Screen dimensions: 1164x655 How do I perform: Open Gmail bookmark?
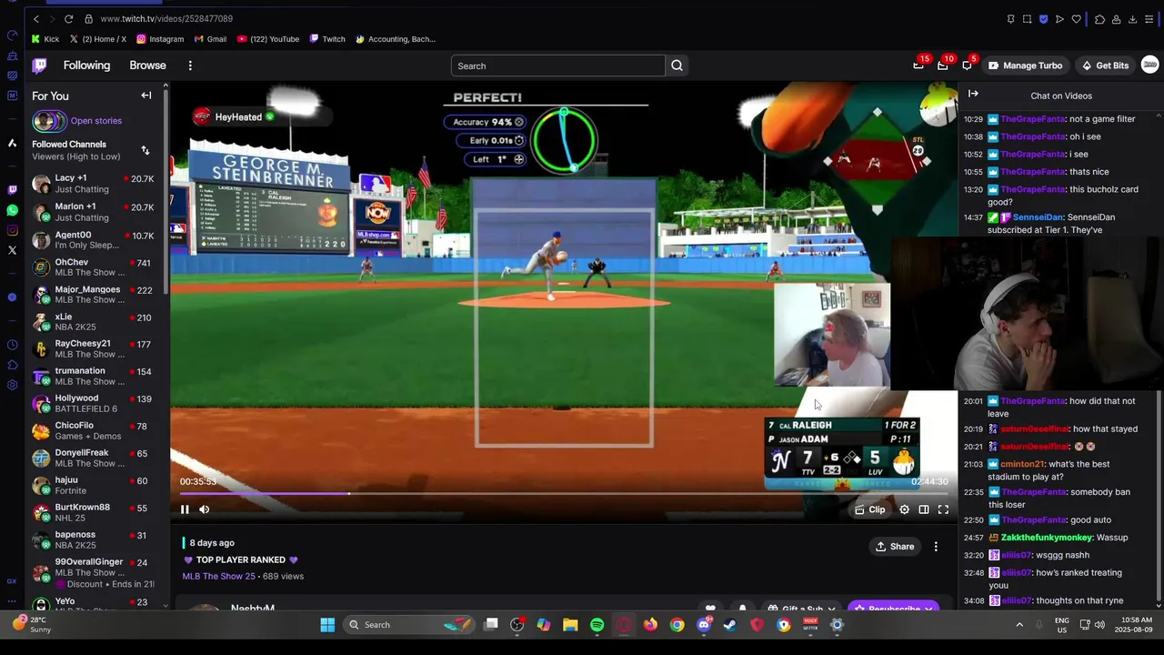point(210,39)
